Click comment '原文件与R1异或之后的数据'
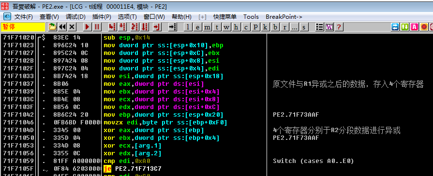 point(319,84)
